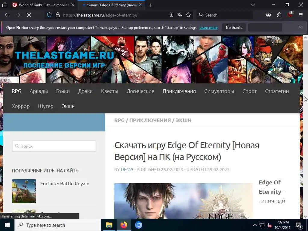Screen dimensions: 308x231
Task: Click Firefox taskbar icon
Action: (x=124, y=225)
